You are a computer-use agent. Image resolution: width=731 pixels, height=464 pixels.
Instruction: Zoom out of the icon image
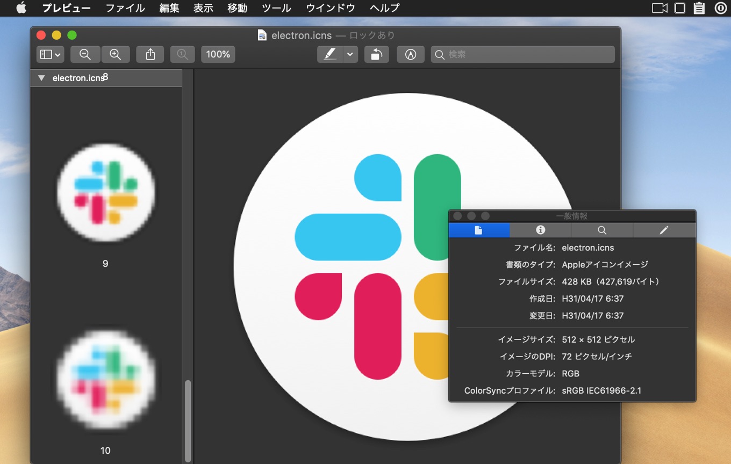click(85, 54)
